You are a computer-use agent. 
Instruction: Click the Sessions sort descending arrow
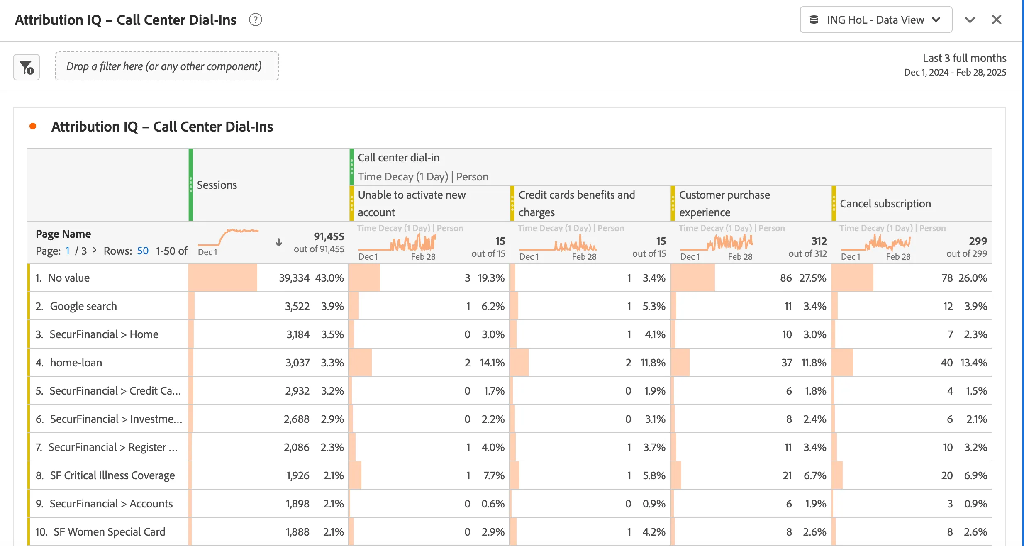tap(279, 242)
